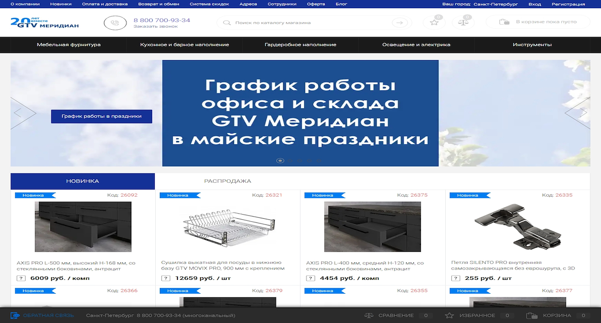Screen dimensions: 601x323
Task: Click feedback icon in bottom bar
Action: click(15, 315)
